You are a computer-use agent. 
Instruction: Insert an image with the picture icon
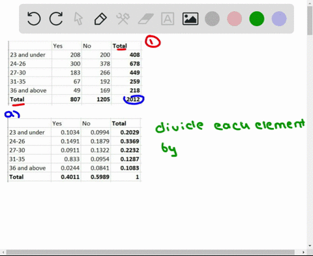pos(190,19)
